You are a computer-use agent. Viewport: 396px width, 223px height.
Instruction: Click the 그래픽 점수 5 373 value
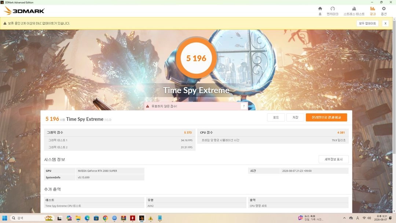tap(188, 132)
